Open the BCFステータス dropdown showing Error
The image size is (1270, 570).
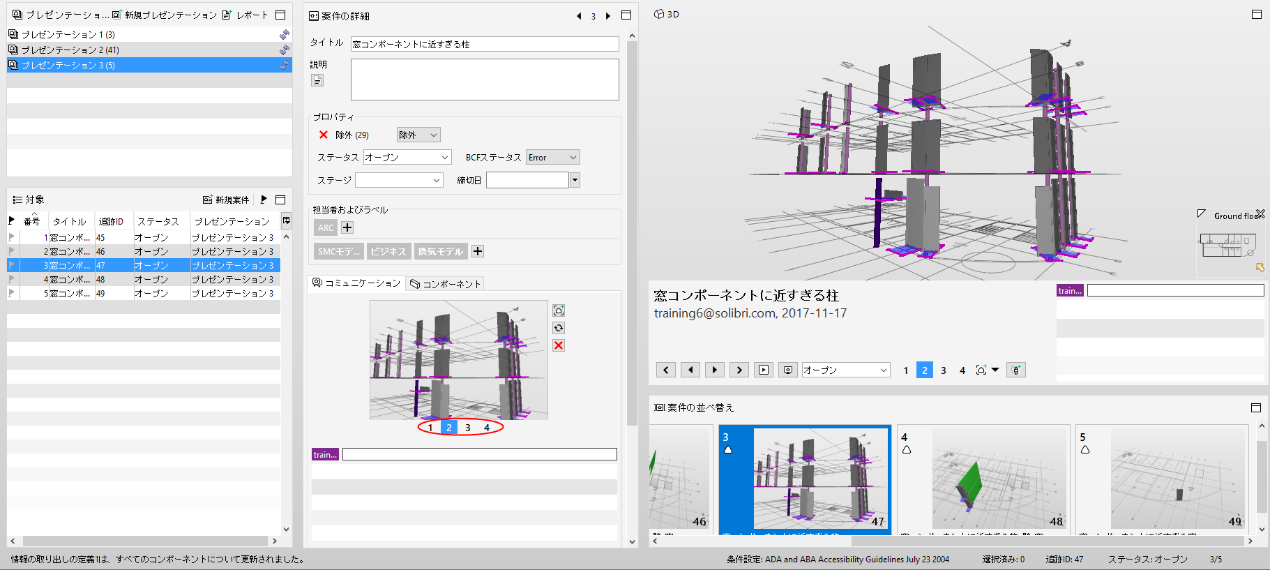(553, 157)
